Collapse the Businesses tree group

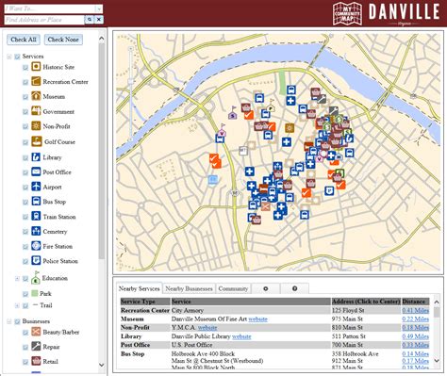click(x=9, y=321)
